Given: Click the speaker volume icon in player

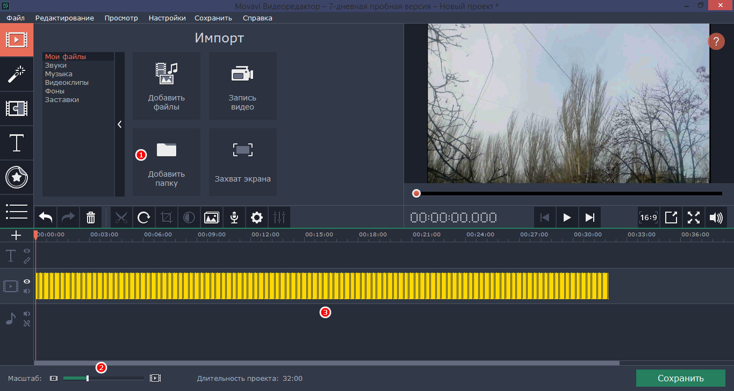Looking at the screenshot, I should tap(716, 218).
